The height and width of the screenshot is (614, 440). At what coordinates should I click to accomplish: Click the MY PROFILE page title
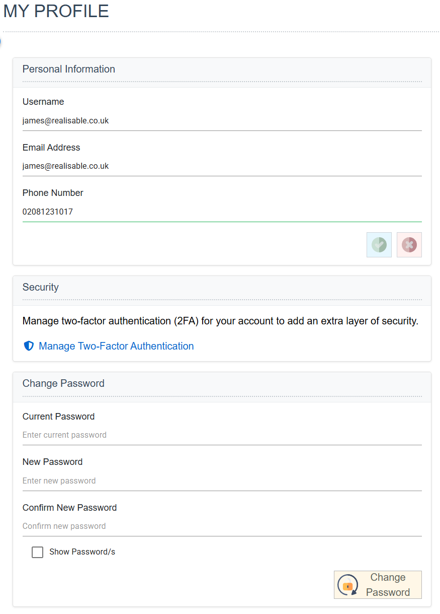[x=56, y=11]
